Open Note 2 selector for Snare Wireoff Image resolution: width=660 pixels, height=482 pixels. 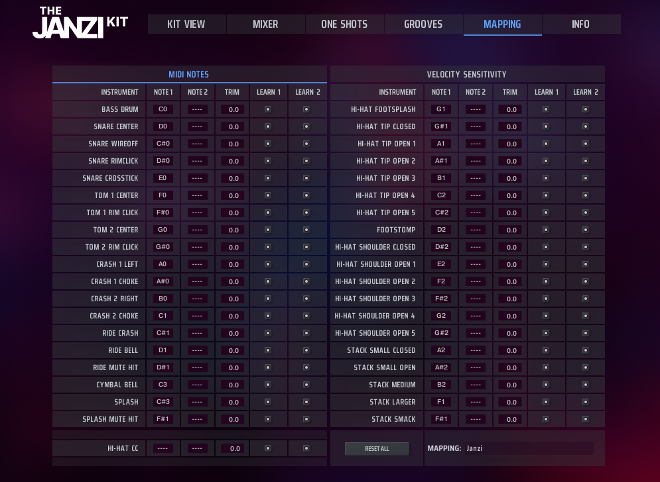coord(197,144)
